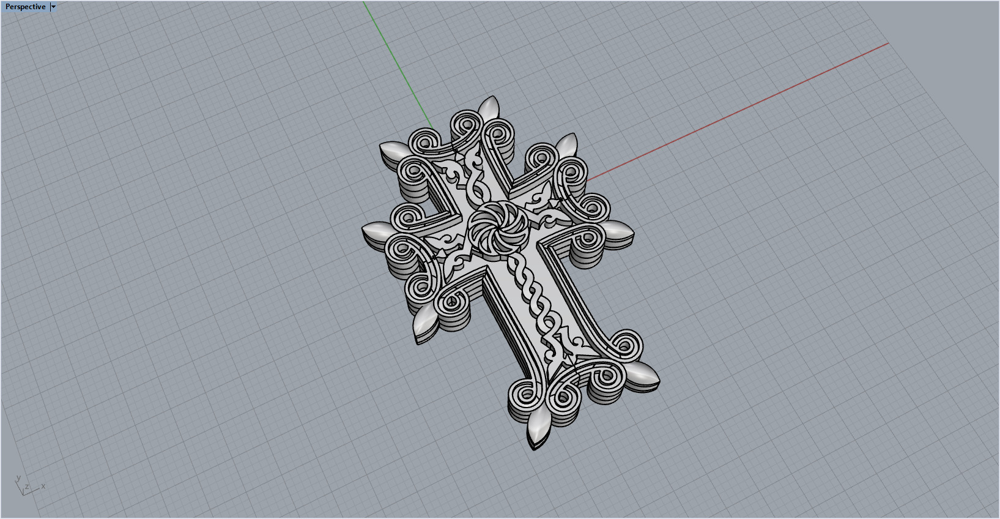Screen dimensions: 1000x519
Task: Select the ornate cross 3D model
Action: click(x=511, y=272)
